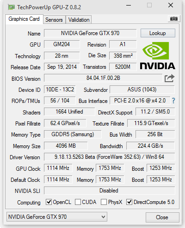Switch to the Validation tab
This screenshot has height=228, width=185.
(79, 20)
